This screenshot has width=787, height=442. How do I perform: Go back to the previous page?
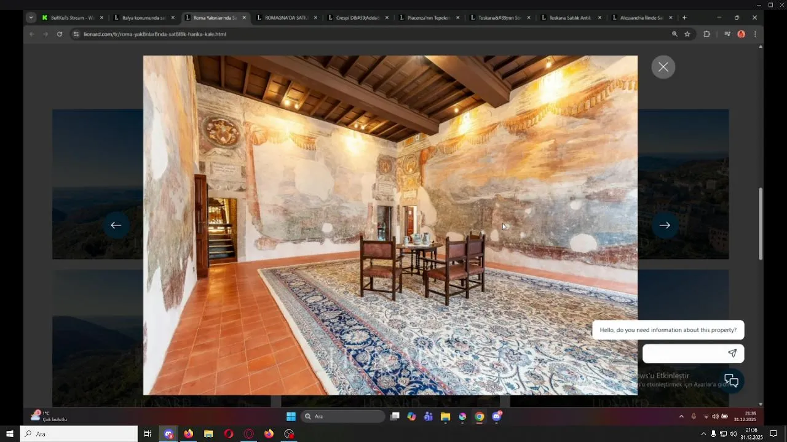point(32,34)
